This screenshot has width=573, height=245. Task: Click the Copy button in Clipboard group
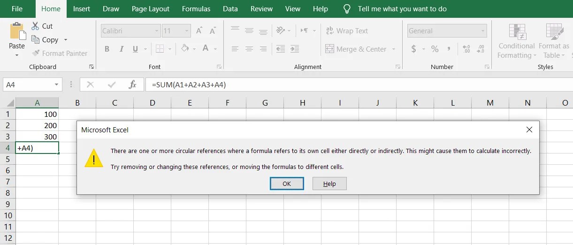pos(45,40)
